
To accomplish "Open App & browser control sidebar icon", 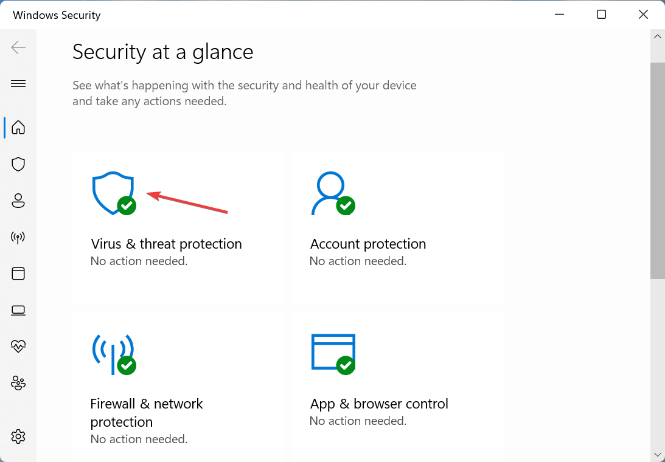I will click(18, 274).
